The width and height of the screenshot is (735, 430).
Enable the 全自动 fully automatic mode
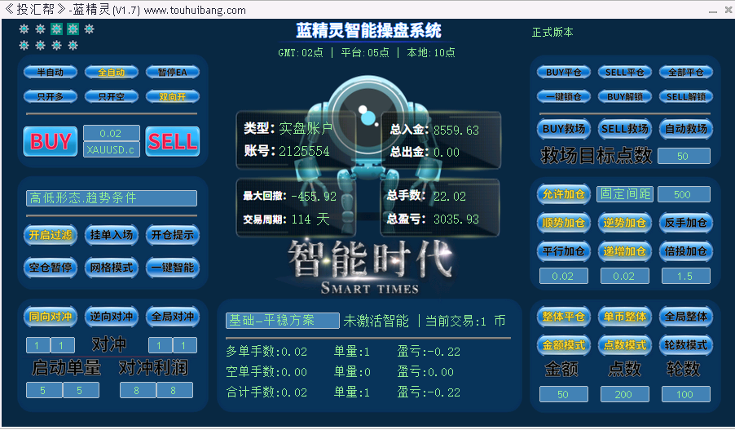coord(112,73)
